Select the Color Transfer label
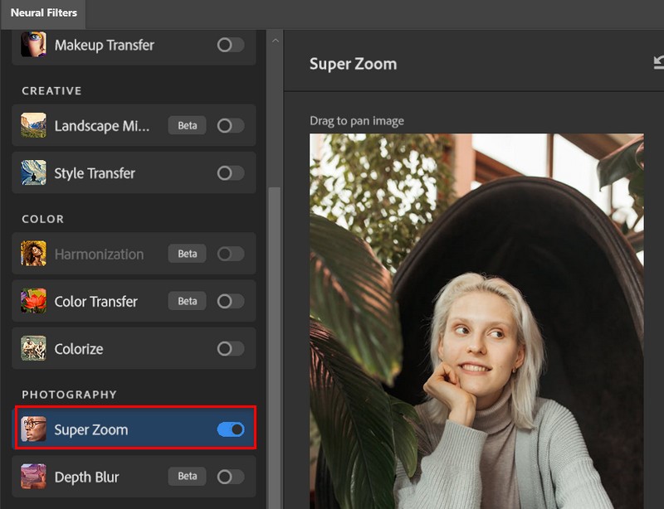The height and width of the screenshot is (509, 664). click(95, 301)
